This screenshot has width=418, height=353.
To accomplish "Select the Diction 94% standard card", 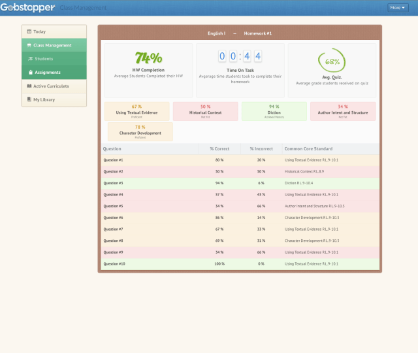I will 274,110.
